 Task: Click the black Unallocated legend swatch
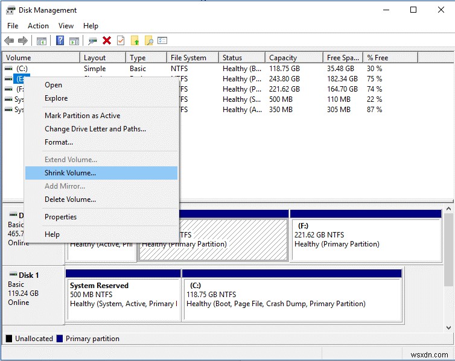(9, 339)
